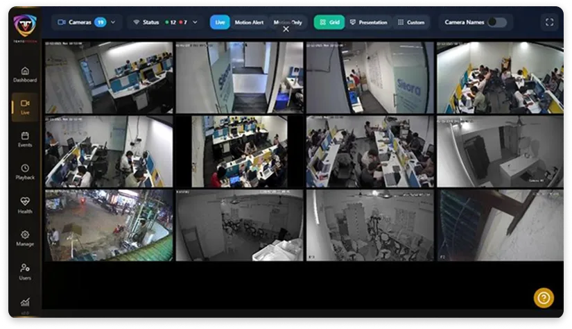Open the Dashboard from the sidebar
This screenshot has width=572, height=329.
click(x=25, y=74)
